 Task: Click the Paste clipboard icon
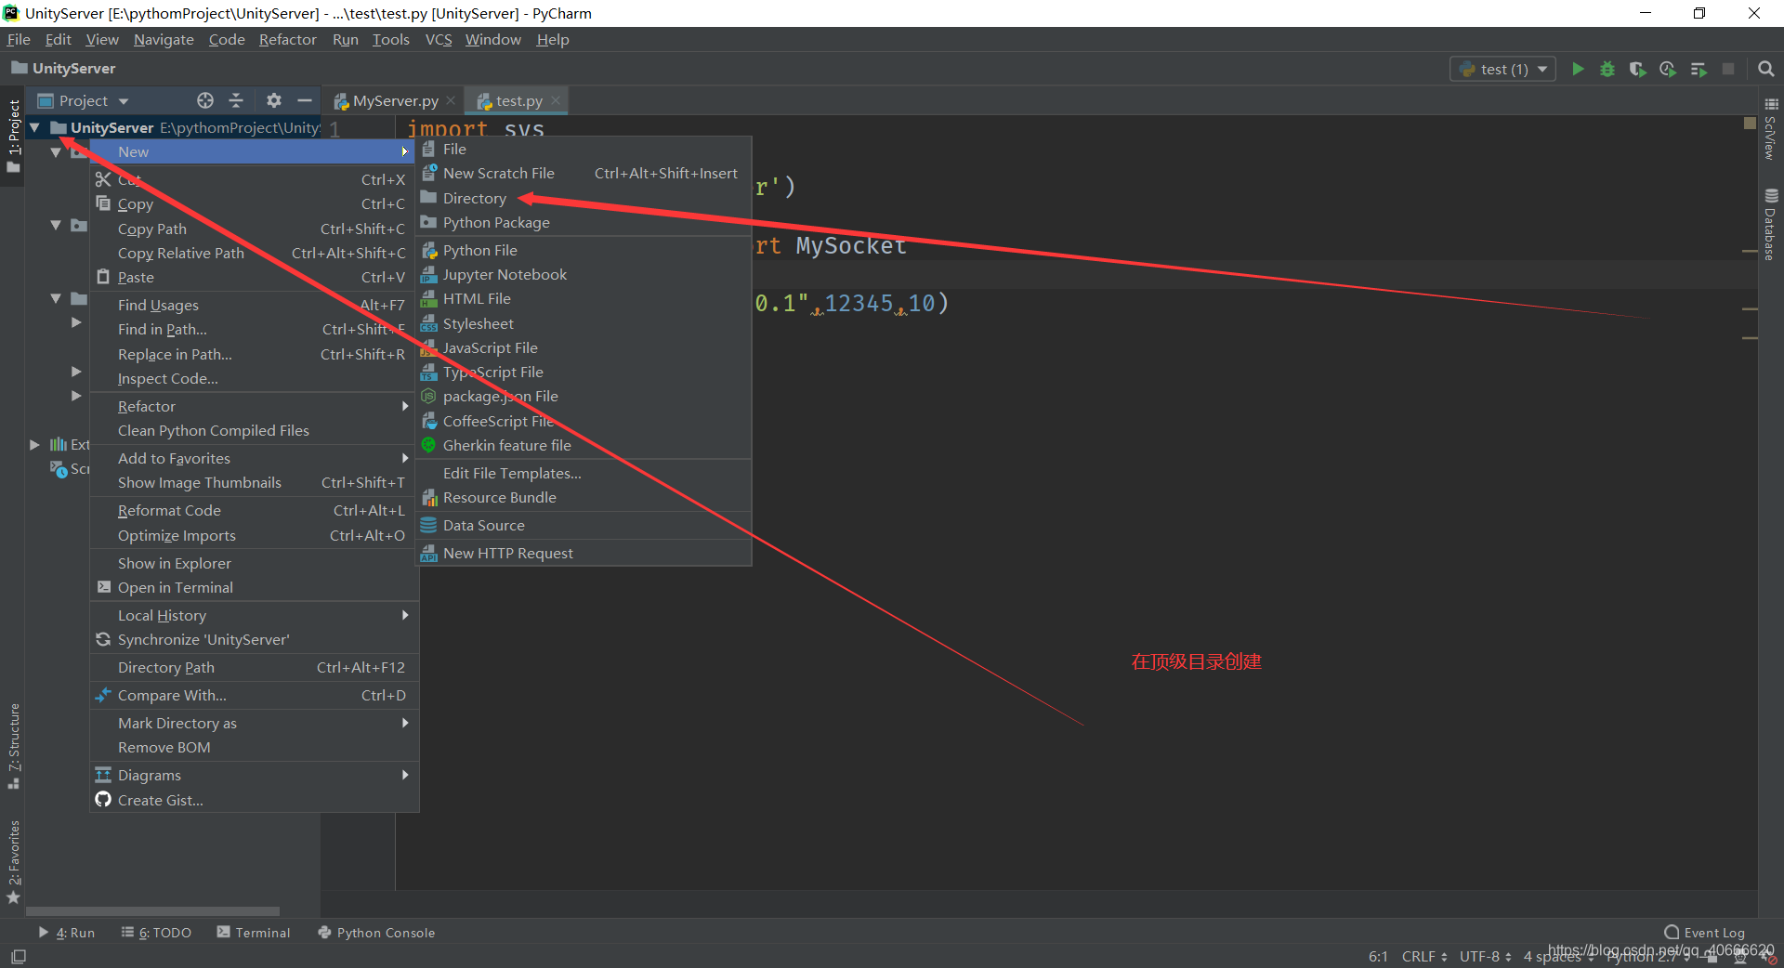click(x=103, y=277)
